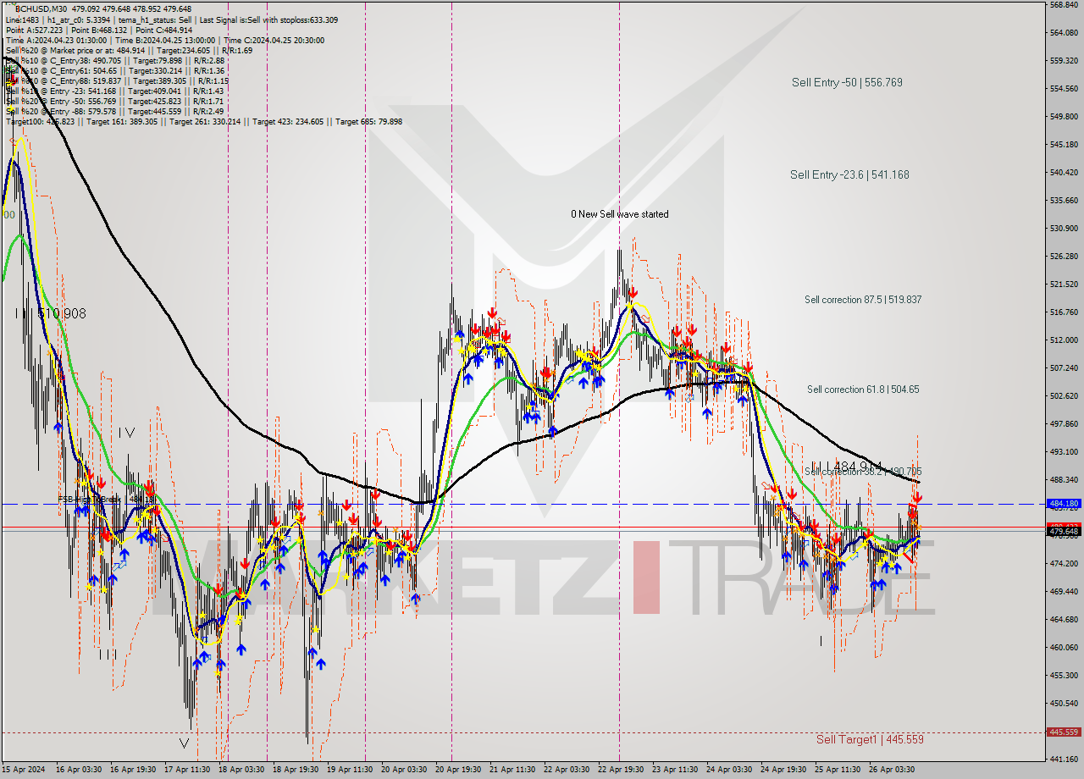The height and width of the screenshot is (779, 1084).
Task: Click the 564.080 price axis value
Action: [x=1063, y=32]
